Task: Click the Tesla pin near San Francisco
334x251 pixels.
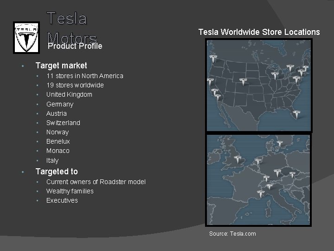Action: point(210,82)
